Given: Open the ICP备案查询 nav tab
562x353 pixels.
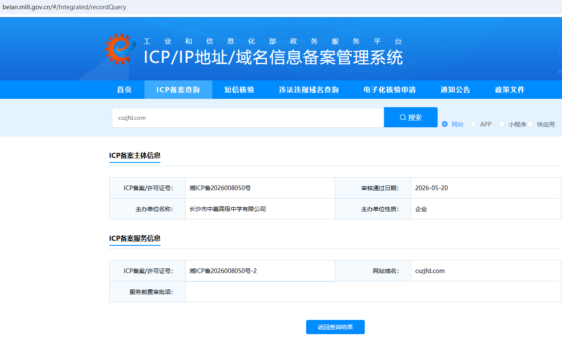Looking at the screenshot, I should (x=178, y=90).
